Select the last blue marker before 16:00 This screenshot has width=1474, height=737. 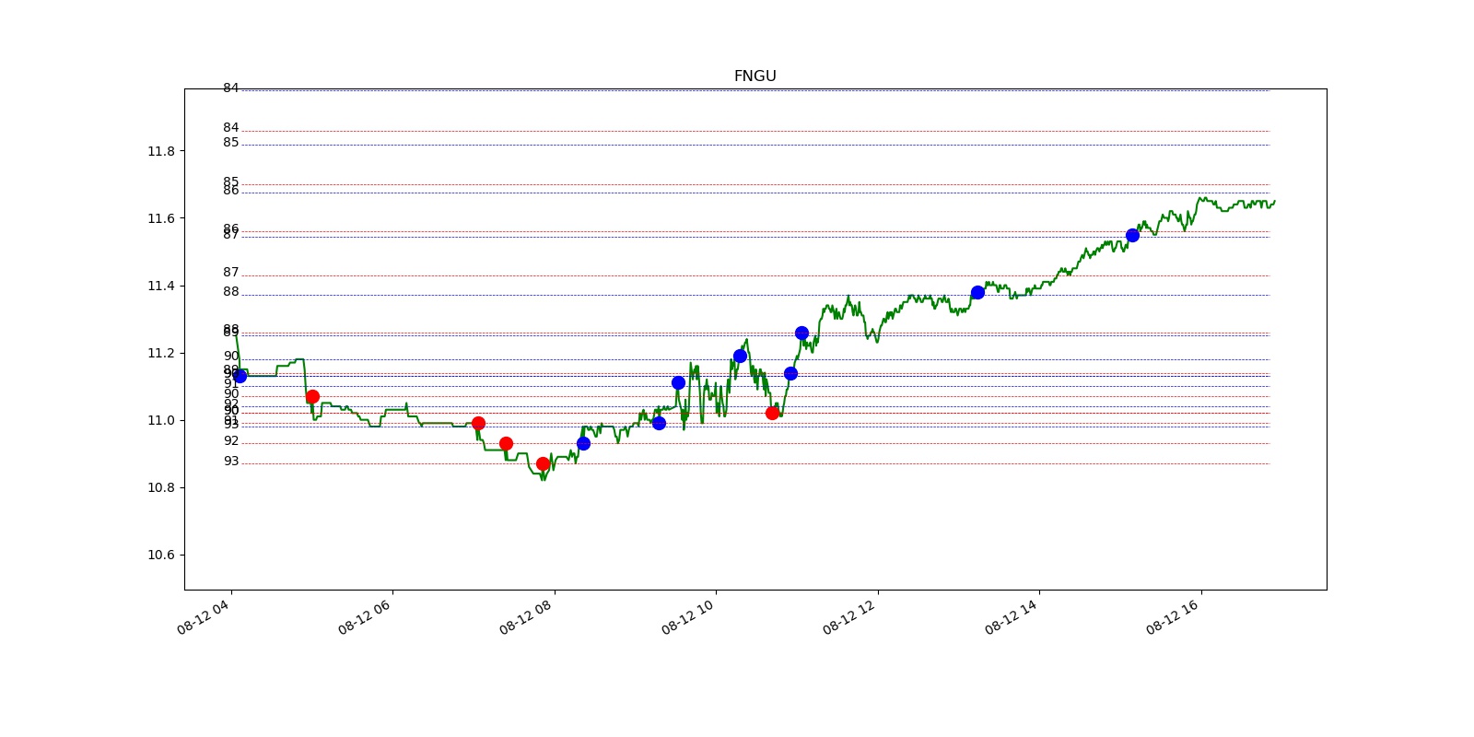pyautogui.click(x=1132, y=235)
